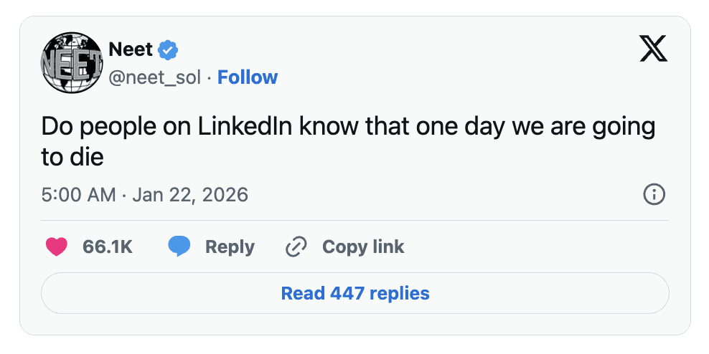Visit the @neet_sol handle link
Image resolution: width=709 pixels, height=354 pixels.
(154, 77)
